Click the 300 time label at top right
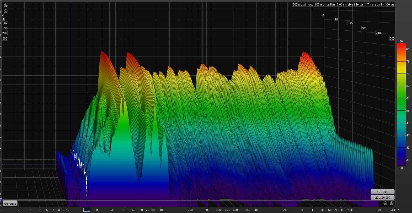 (x=392, y=38)
